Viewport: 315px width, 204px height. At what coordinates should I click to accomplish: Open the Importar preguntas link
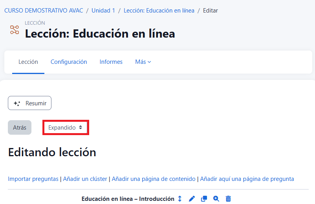[33, 179]
